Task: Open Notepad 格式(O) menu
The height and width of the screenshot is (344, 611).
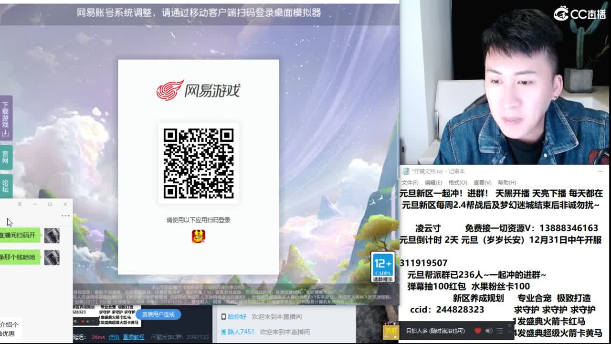Action: tap(458, 183)
